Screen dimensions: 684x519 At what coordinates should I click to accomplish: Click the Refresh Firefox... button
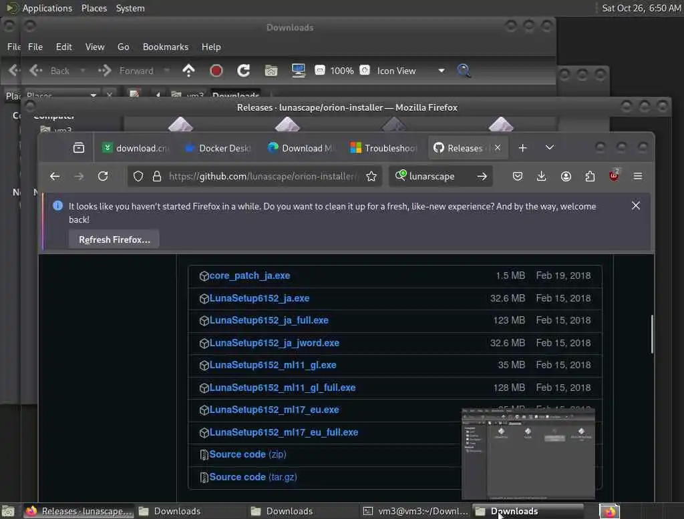(x=114, y=239)
